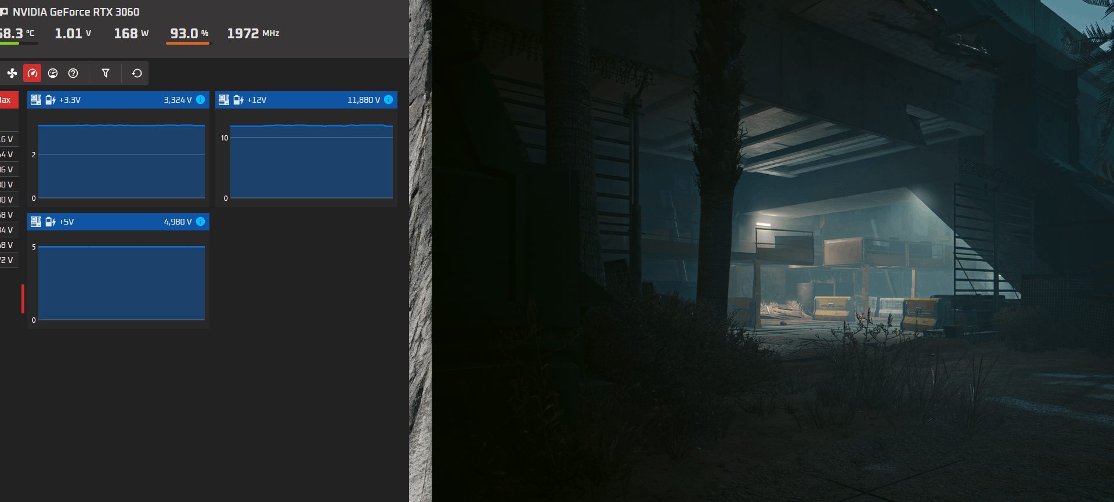Select the fan sensors filter icon
Screen dimensions: 1114x502
(12, 73)
